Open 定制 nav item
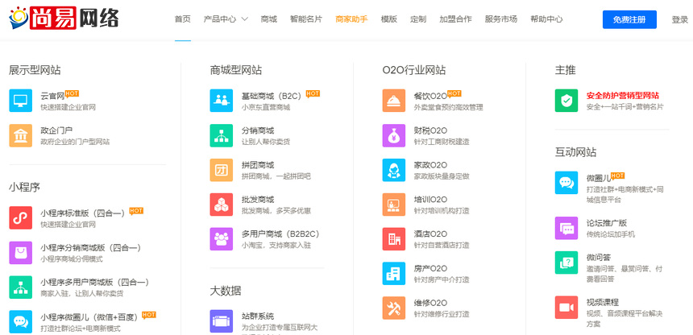 coord(418,19)
